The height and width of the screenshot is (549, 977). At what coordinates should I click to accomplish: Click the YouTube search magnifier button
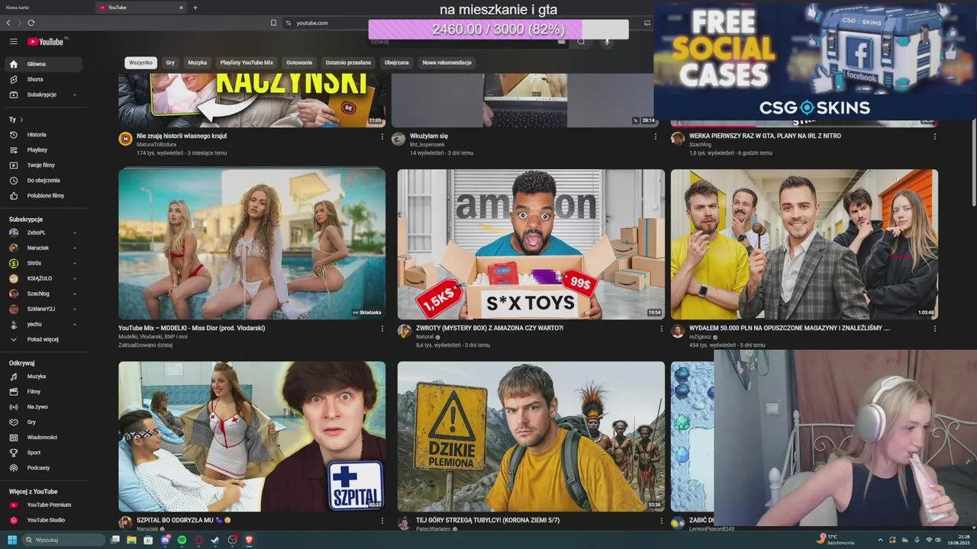tap(581, 41)
